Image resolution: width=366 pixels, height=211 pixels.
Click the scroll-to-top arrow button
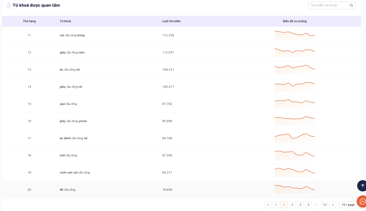362,186
